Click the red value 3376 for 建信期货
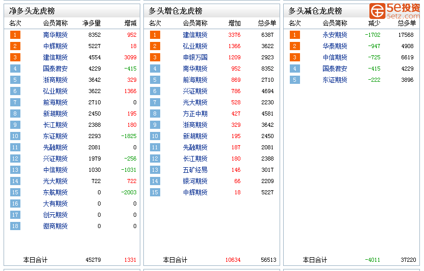This screenshot has width=424, height=271. click(234, 35)
